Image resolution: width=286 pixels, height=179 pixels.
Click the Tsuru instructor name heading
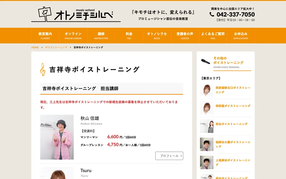(x=86, y=170)
